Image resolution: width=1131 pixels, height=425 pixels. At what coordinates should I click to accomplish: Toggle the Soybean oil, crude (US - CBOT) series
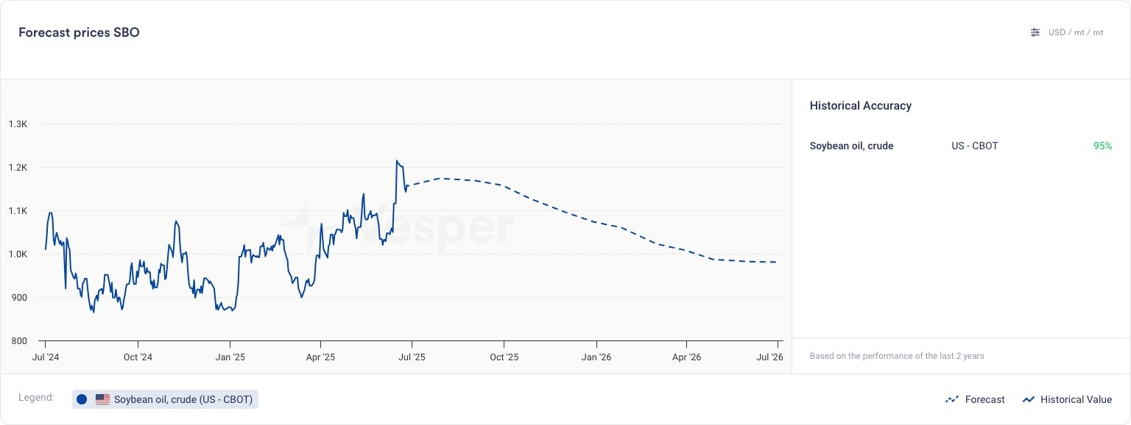(x=183, y=399)
